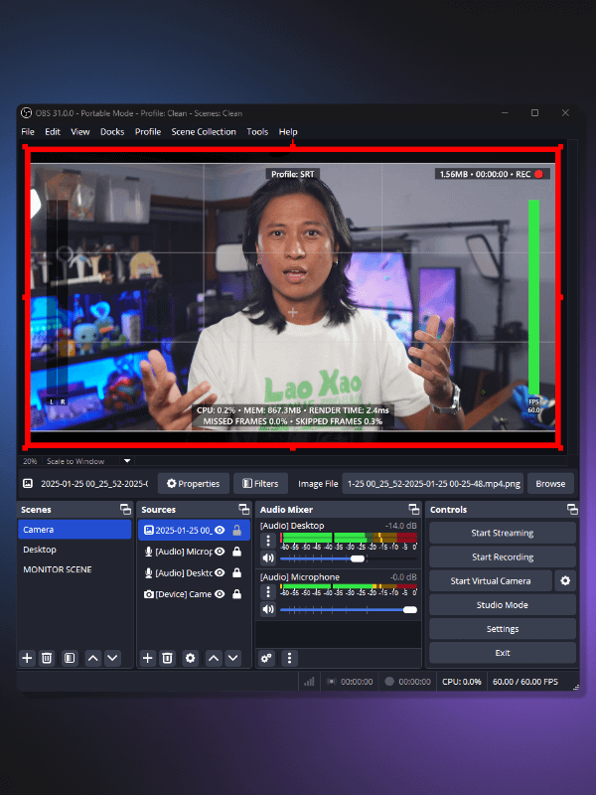Open advanced audio properties gears icon

266,658
